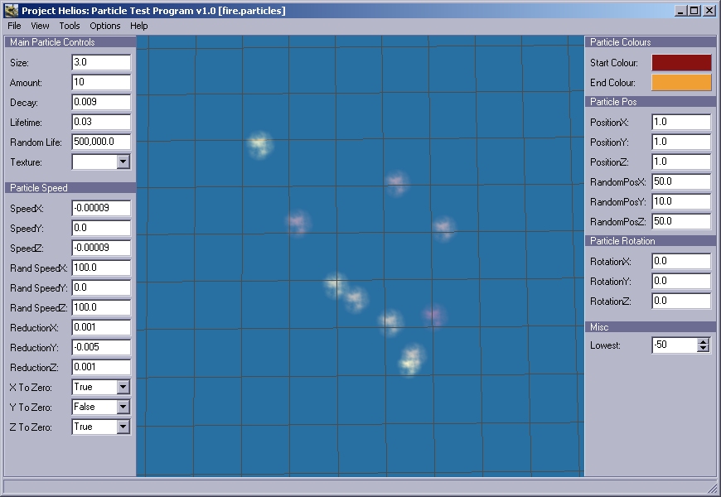Pick the orange End Colour swatch
The height and width of the screenshot is (497, 721).
pyautogui.click(x=681, y=83)
